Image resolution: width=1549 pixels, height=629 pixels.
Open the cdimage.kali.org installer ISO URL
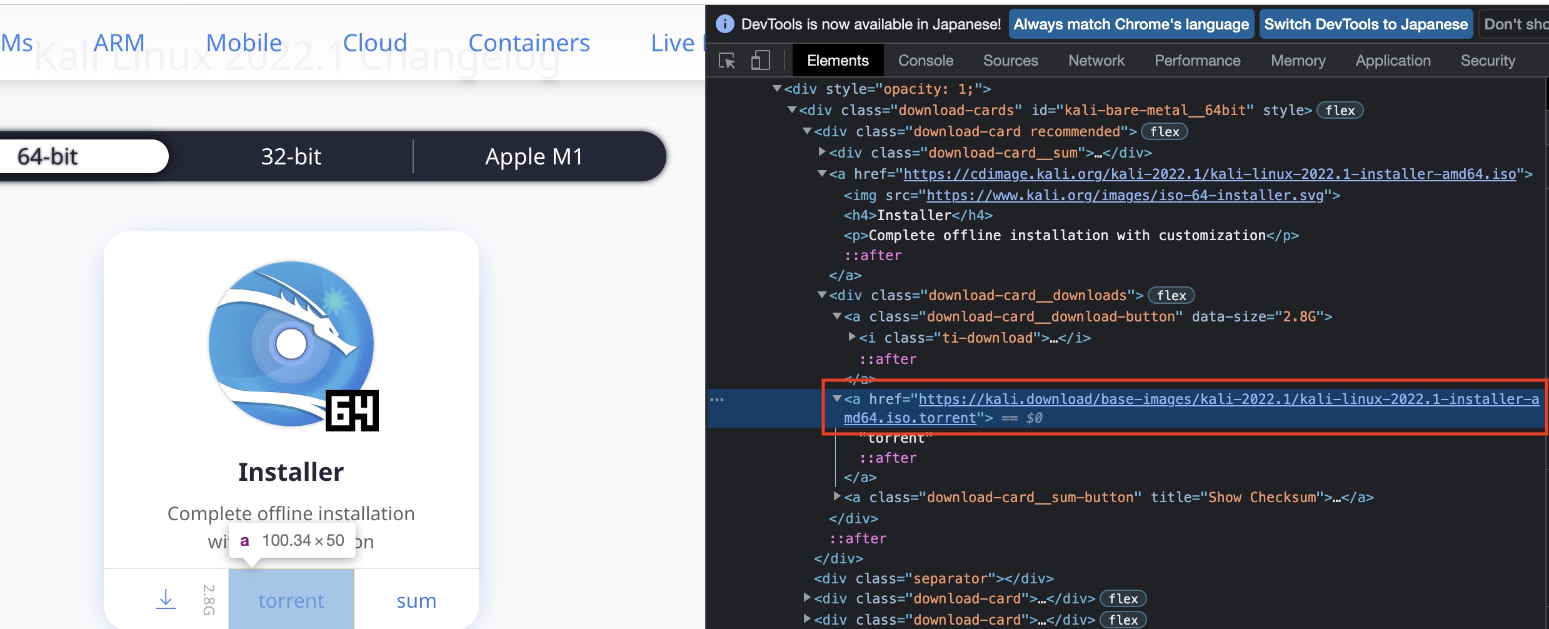point(1210,174)
